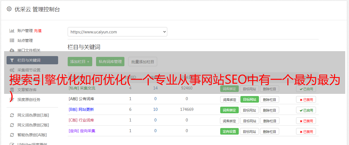Open 智能伪原创[AI版] in the sidebar

point(32,135)
